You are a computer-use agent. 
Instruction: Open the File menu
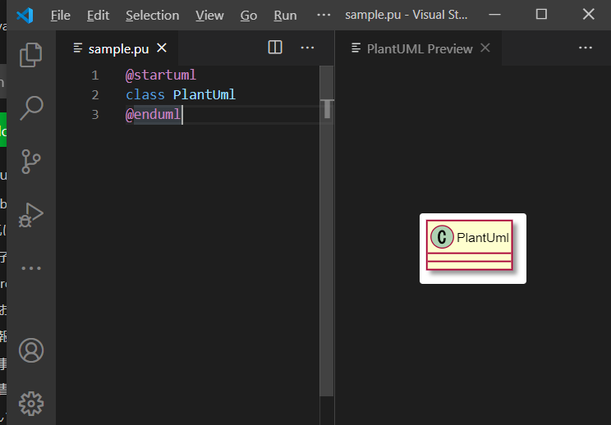(x=61, y=15)
